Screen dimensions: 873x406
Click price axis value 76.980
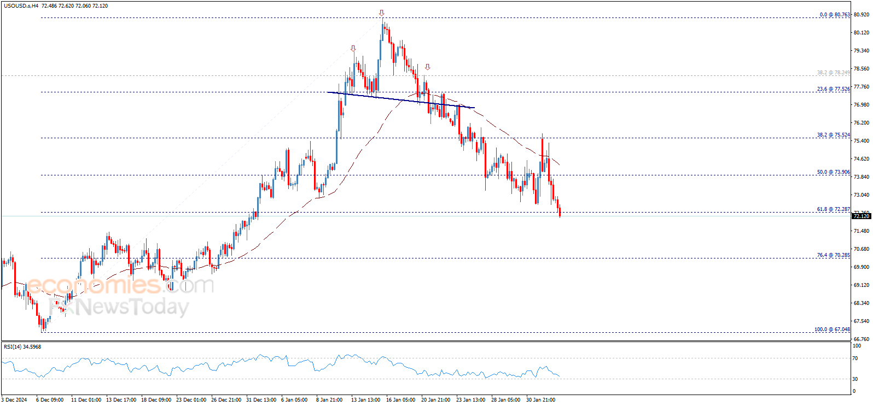click(862, 105)
